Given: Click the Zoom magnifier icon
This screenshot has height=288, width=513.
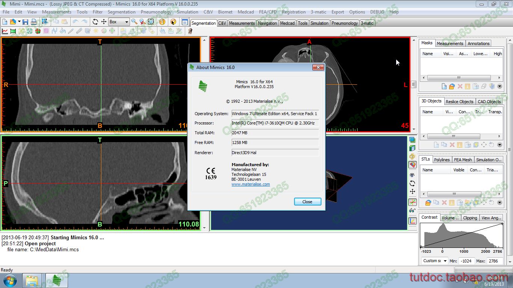Looking at the screenshot, I should pyautogui.click(x=134, y=22).
